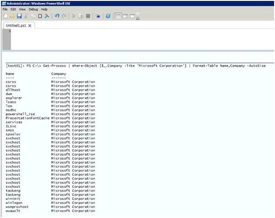Click the Clear Output Pane icon

point(47,16)
